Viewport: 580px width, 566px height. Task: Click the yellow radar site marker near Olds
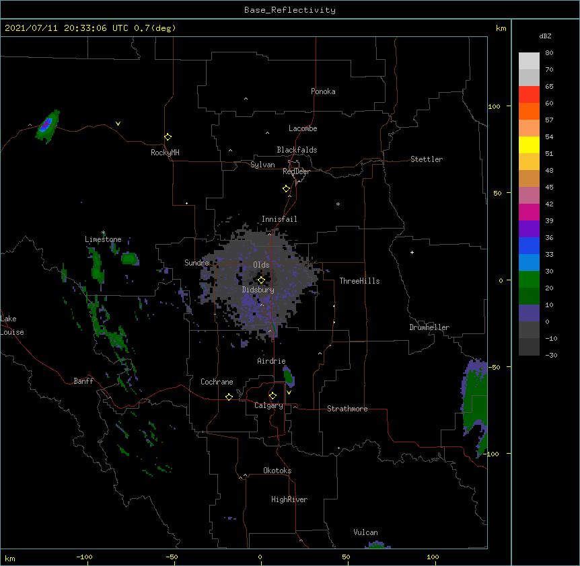[x=261, y=280]
